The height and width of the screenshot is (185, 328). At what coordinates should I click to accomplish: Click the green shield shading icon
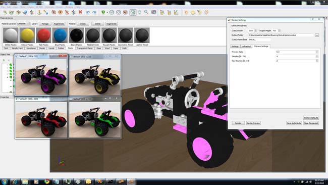pos(103,12)
